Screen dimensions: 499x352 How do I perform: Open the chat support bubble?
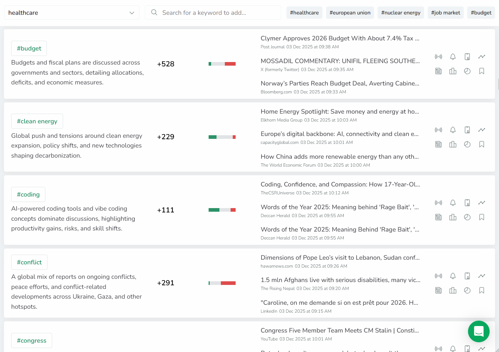479,331
